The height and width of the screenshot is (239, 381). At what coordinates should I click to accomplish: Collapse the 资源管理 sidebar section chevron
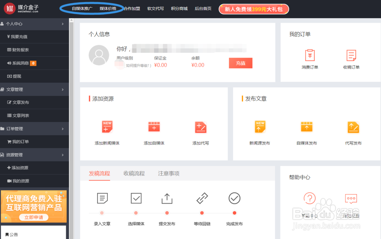(63, 155)
